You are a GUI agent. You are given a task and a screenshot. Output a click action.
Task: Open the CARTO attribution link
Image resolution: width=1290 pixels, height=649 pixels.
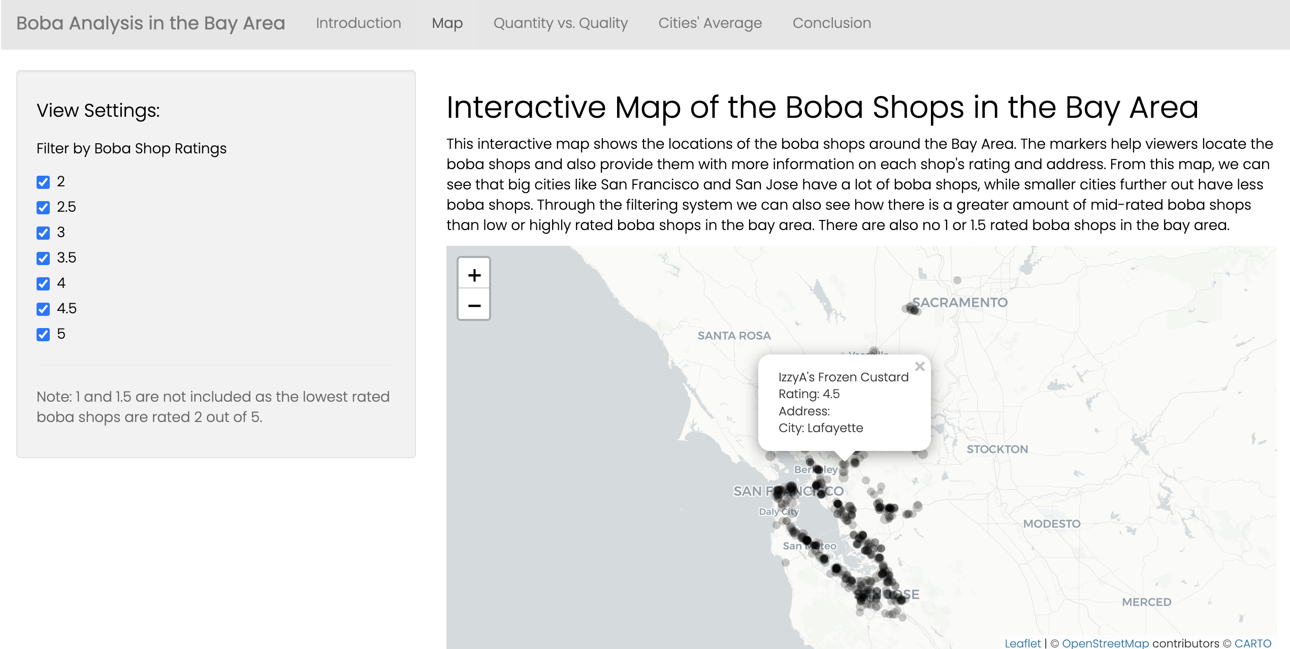pos(1252,643)
